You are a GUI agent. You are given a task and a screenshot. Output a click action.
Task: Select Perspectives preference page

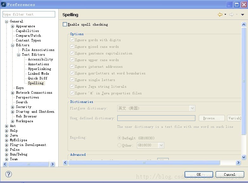pyautogui.click(x=27, y=97)
